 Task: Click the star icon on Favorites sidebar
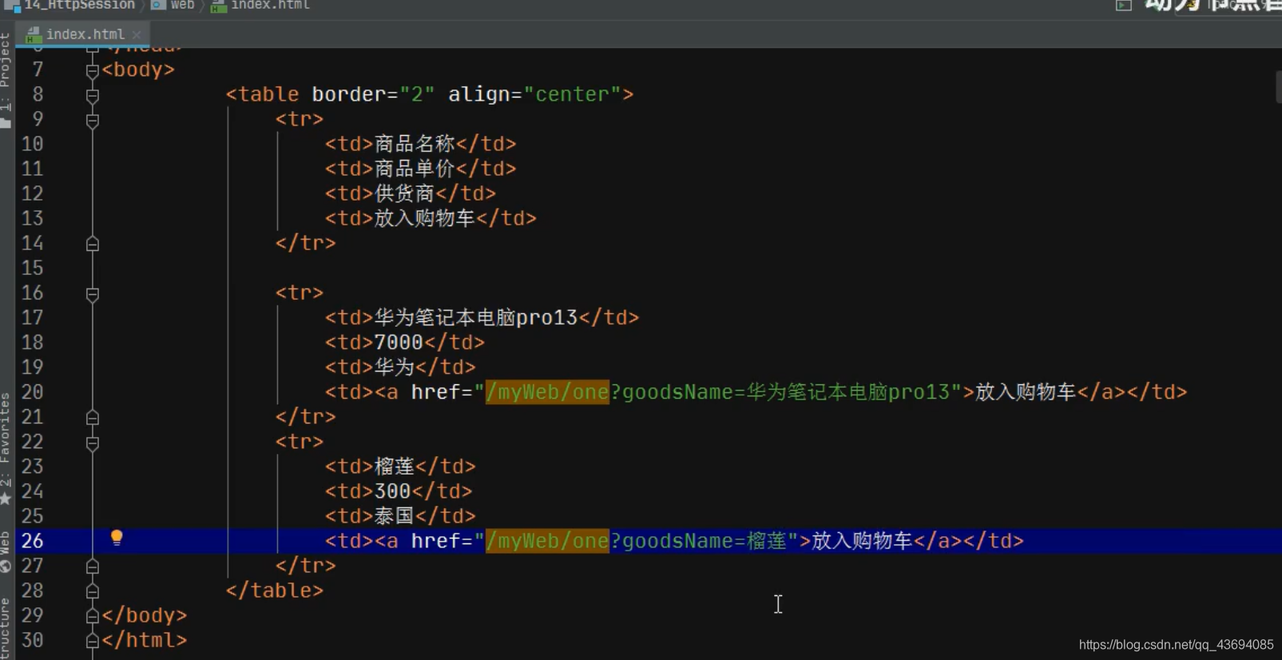tap(6, 499)
